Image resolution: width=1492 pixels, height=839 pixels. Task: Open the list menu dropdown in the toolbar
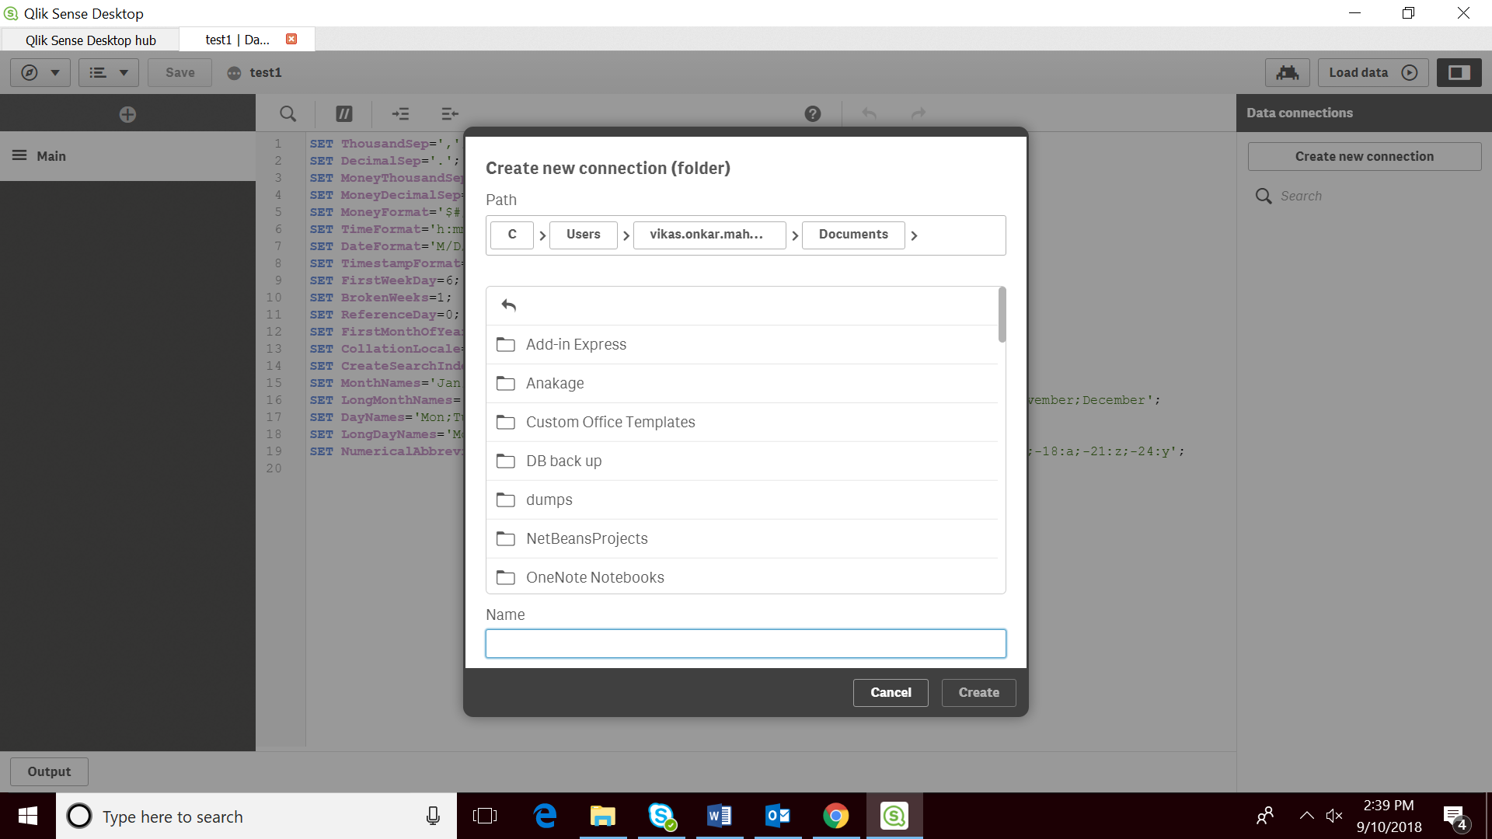[x=108, y=72]
